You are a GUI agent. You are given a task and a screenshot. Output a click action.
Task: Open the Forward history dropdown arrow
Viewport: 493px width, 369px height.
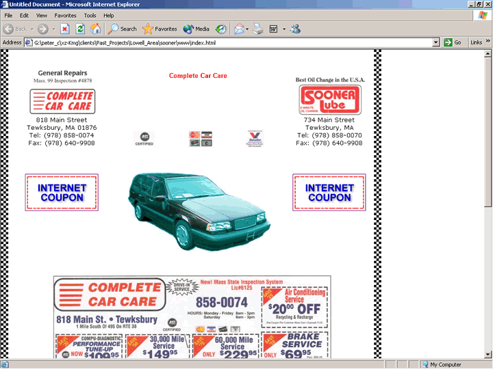(53, 29)
